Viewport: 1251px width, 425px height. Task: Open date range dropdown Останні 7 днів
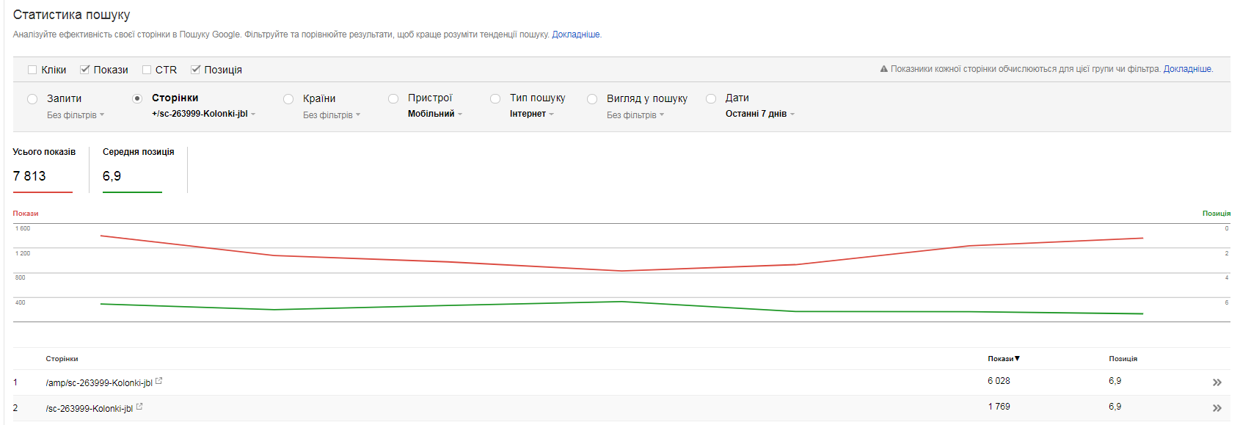(760, 114)
